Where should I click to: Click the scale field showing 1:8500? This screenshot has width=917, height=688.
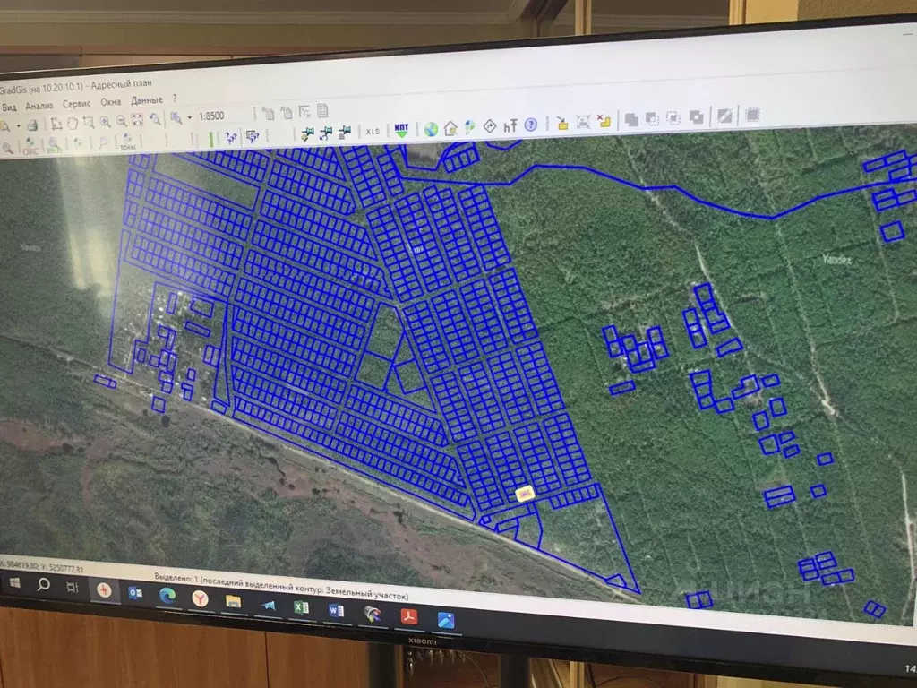[x=211, y=116]
